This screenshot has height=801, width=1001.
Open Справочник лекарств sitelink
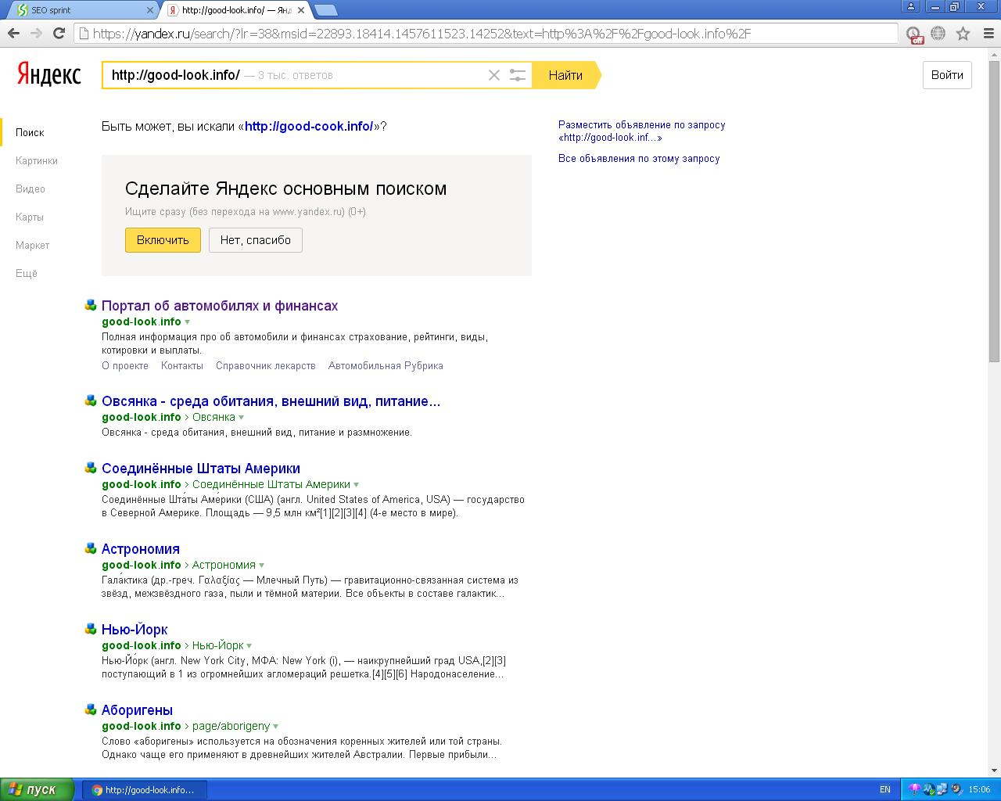[266, 365]
